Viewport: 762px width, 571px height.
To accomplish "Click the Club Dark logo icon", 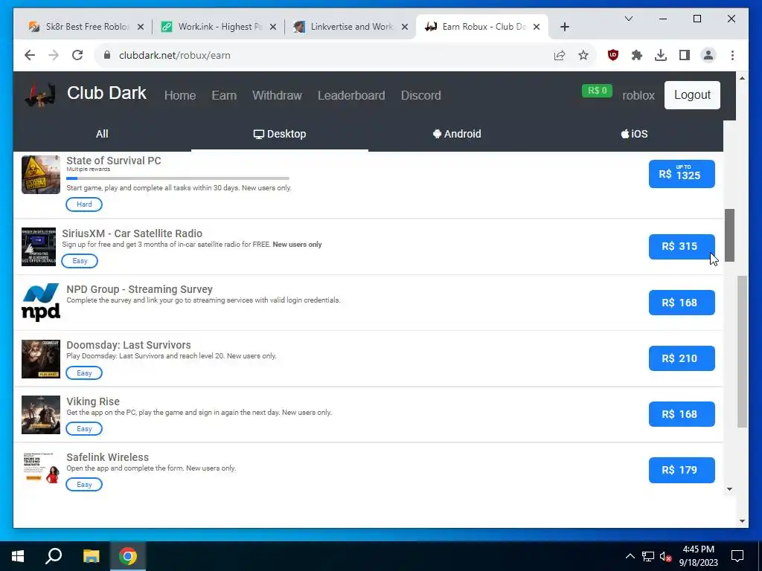I will [x=40, y=94].
